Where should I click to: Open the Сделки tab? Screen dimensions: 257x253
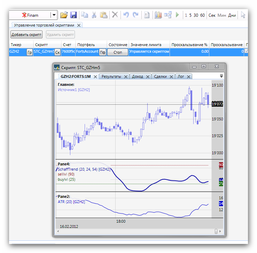pyautogui.click(x=160, y=76)
